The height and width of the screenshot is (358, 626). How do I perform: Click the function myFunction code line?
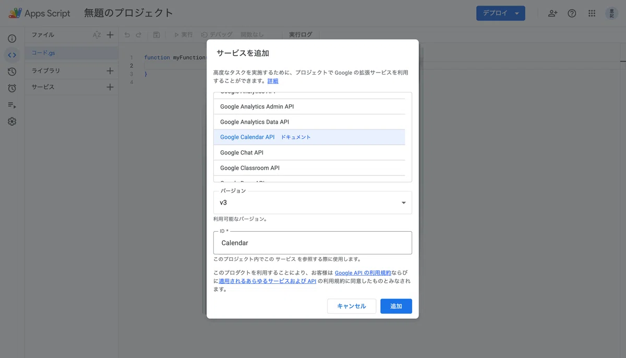pyautogui.click(x=175, y=57)
